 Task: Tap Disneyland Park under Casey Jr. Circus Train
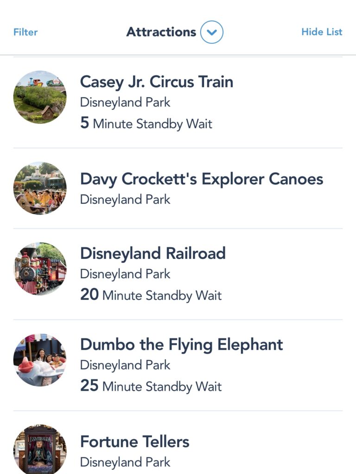[x=125, y=103]
